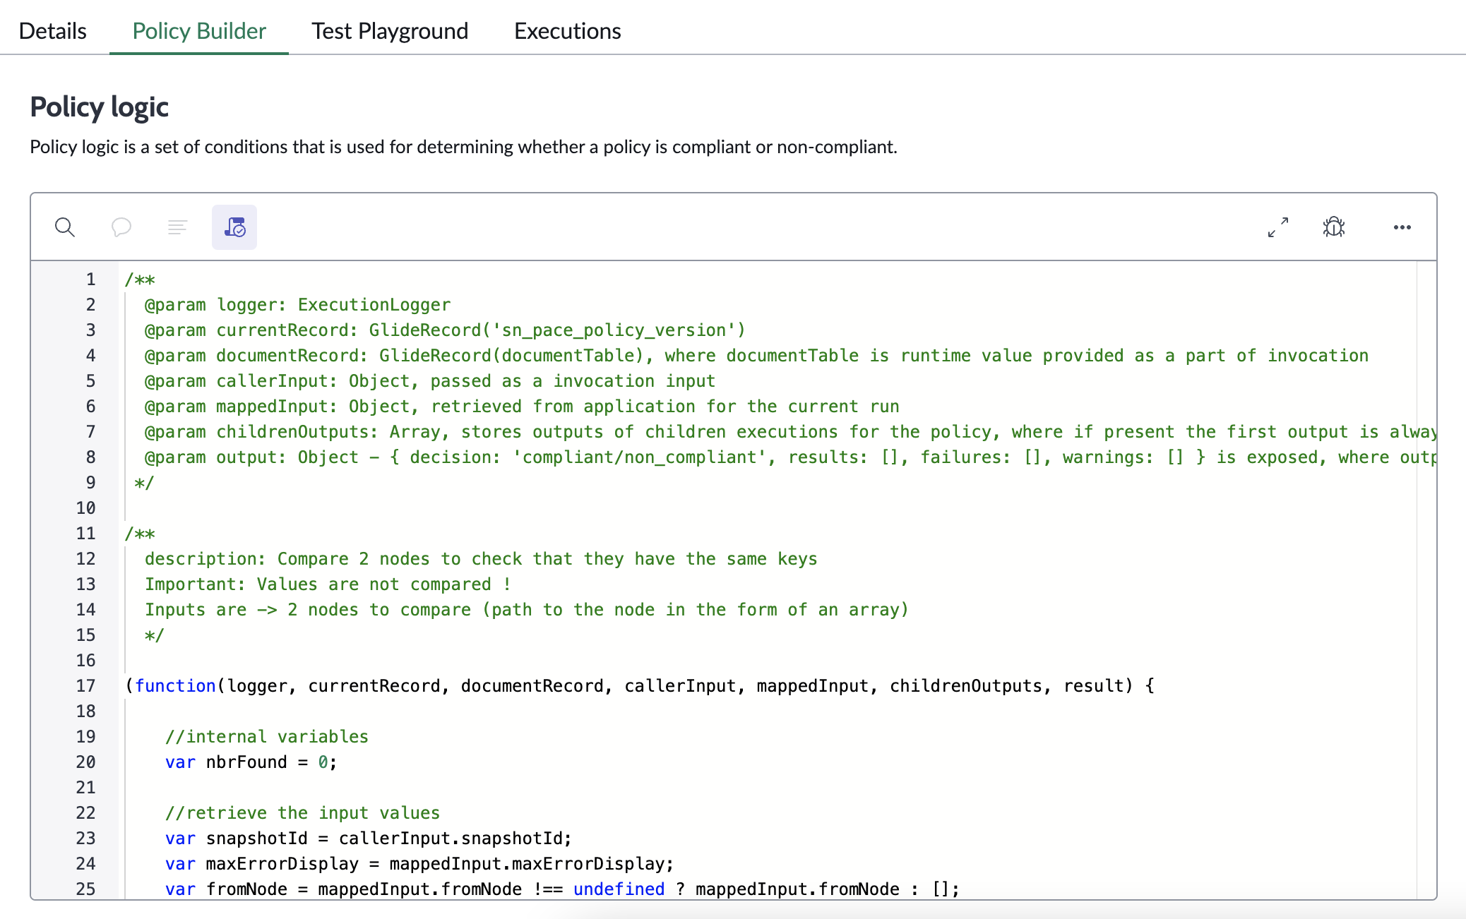Screen dimensions: 1466x919
Task: Click the 'Inputs are -> 2 nodes' line
Action: click(x=527, y=610)
